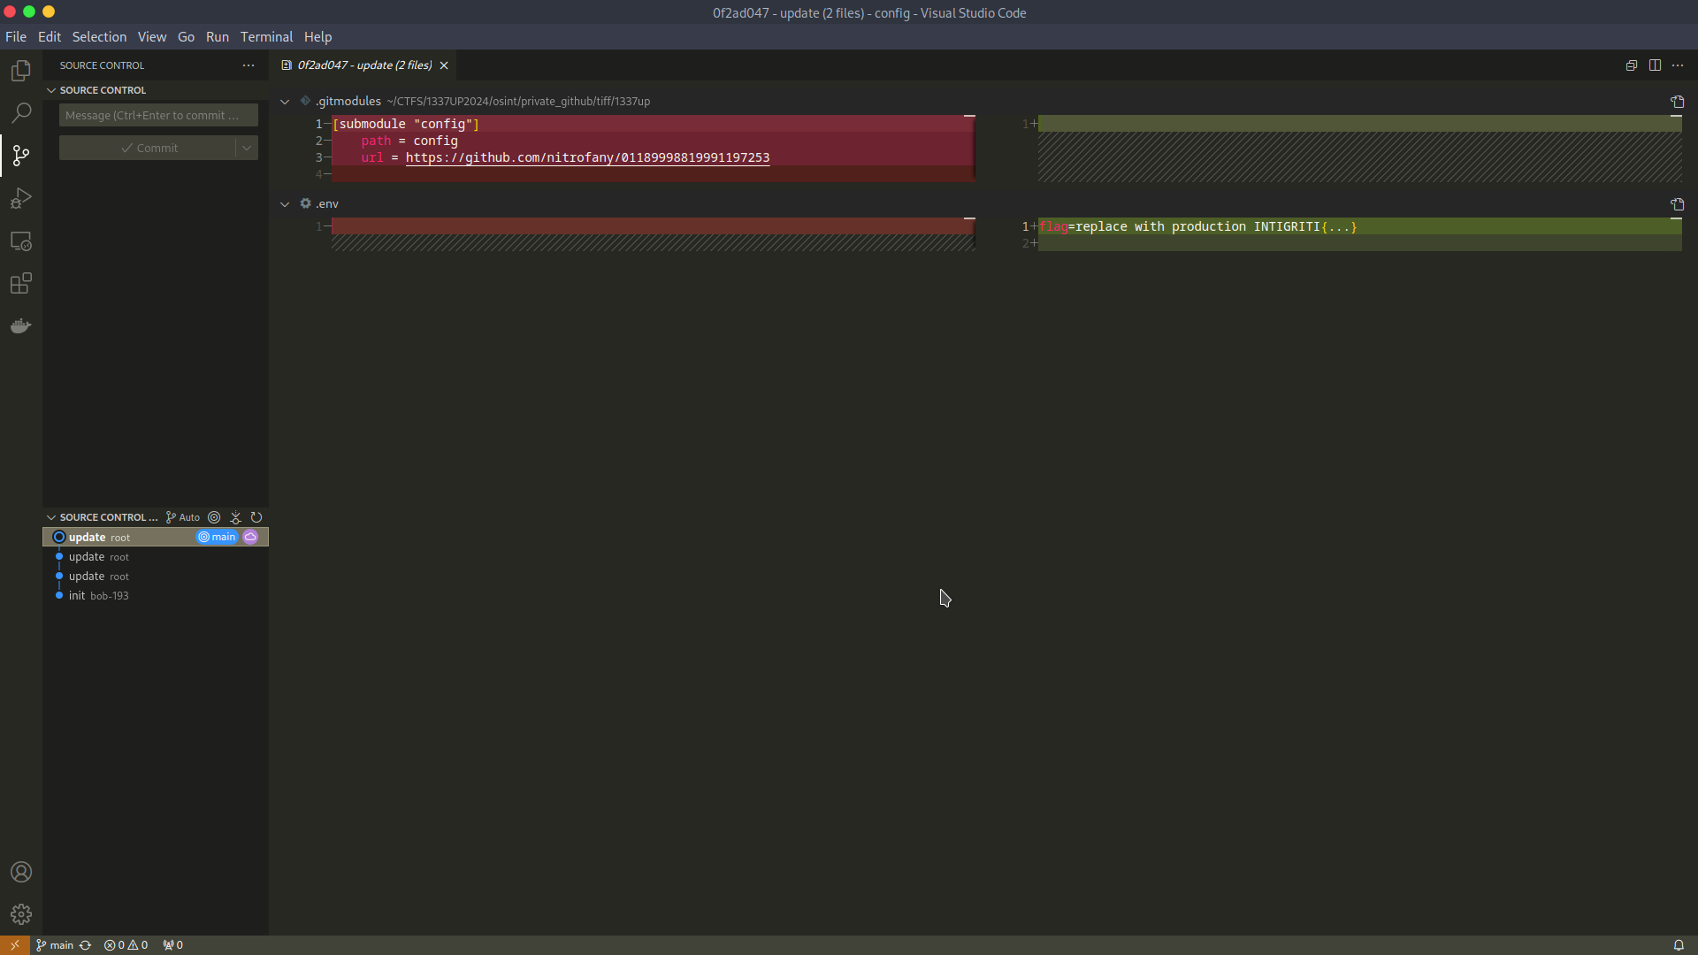
Task: Select the init bob-193 commit
Action: [x=156, y=595]
